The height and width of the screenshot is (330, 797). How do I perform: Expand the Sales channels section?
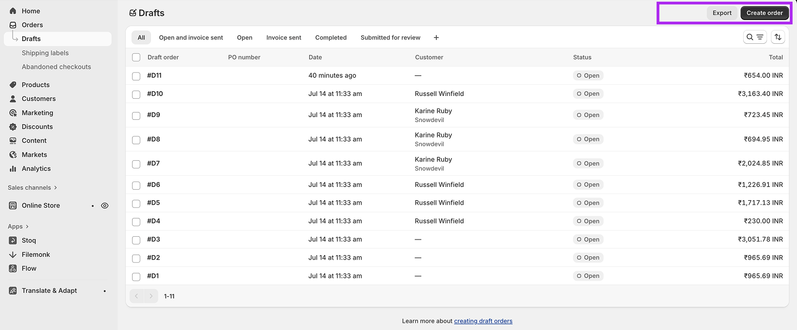pyautogui.click(x=32, y=187)
